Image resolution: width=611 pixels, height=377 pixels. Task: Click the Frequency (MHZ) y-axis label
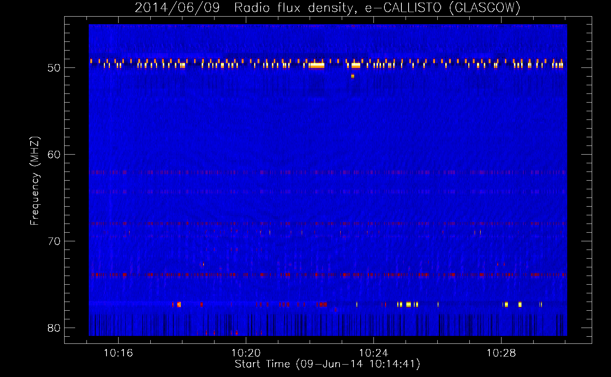click(35, 181)
